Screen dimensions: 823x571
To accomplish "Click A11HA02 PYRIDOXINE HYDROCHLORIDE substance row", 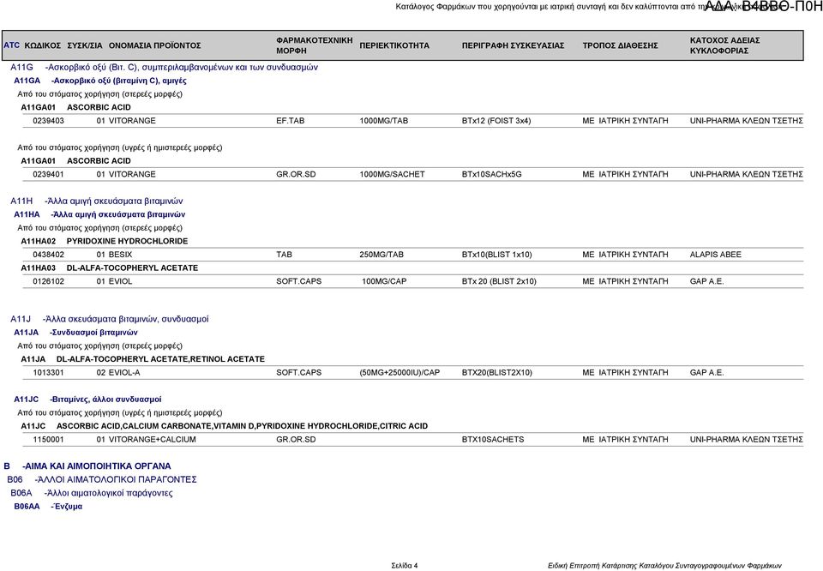I will [x=104, y=242].
